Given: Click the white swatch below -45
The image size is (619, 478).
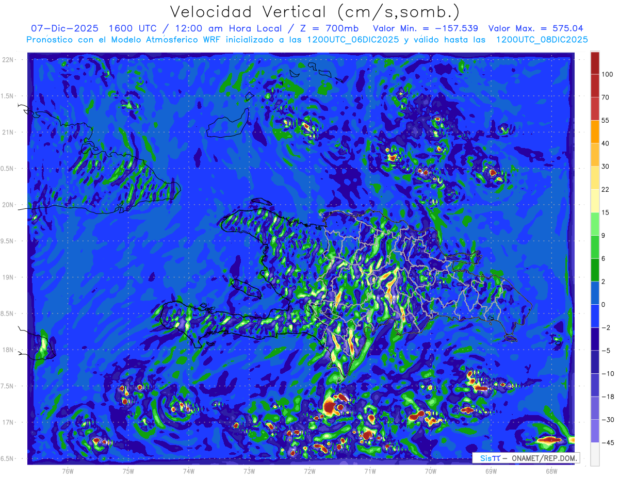Looking at the screenshot, I should pos(595,454).
